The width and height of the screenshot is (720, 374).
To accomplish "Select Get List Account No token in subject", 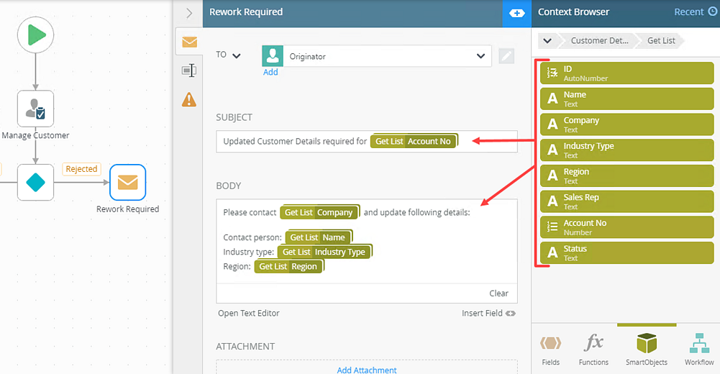I will point(414,142).
